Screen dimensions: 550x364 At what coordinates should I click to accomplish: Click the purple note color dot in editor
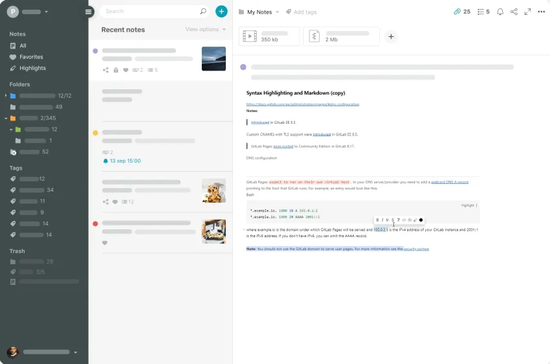coord(243,67)
